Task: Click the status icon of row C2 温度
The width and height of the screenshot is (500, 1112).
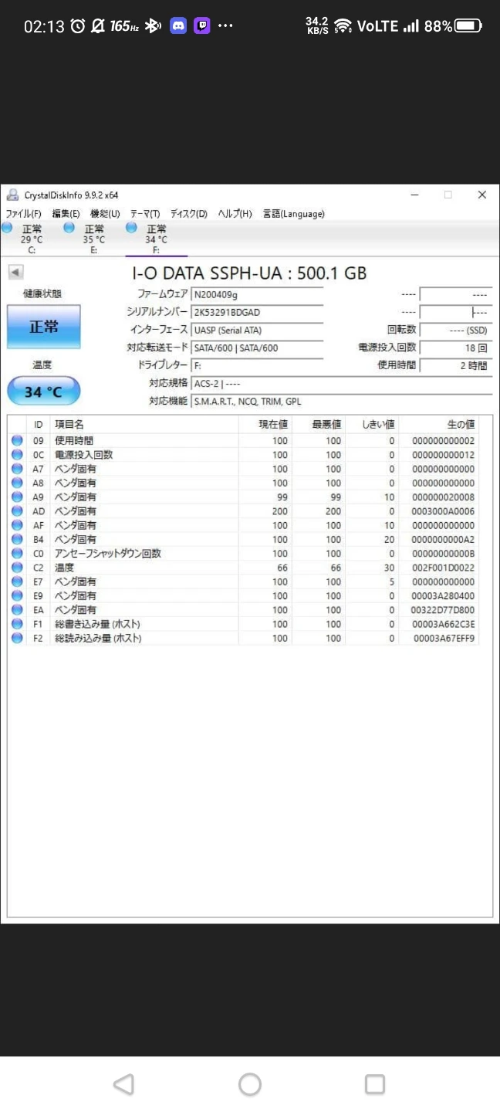Action: (17, 568)
